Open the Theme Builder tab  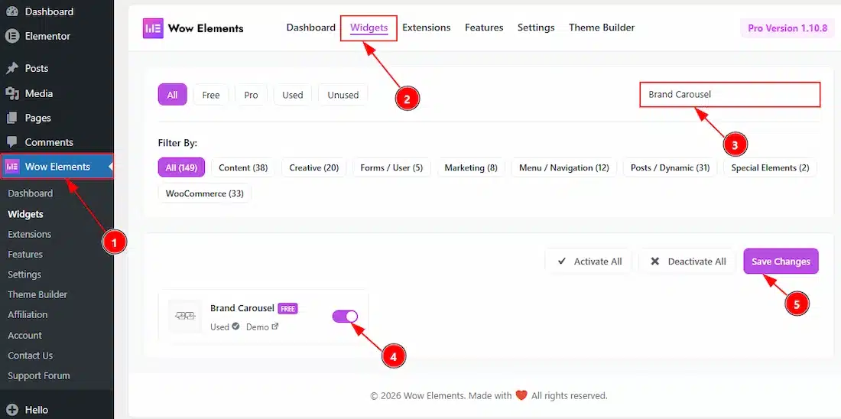click(601, 28)
